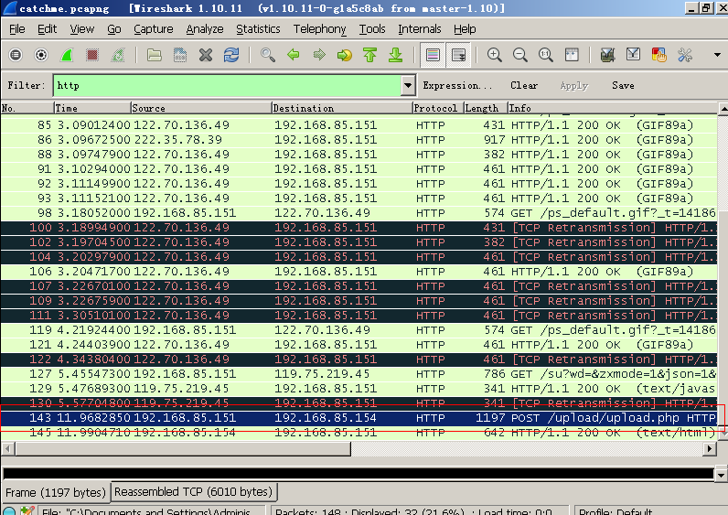Open the Tools menu

[372, 29]
